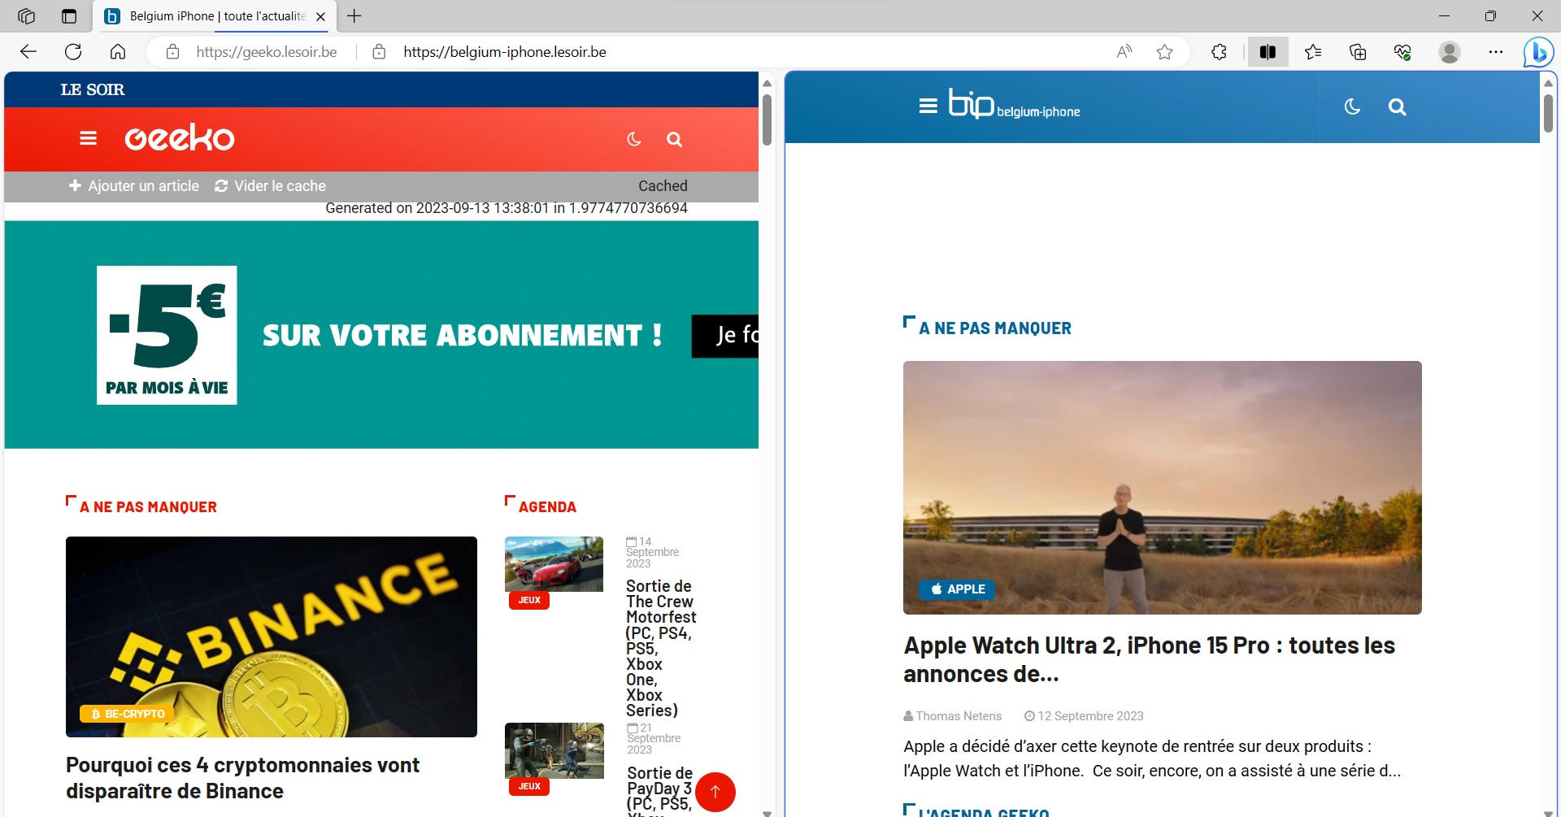The height and width of the screenshot is (817, 1561).
Task: Open the Apple keynote article image
Action: pyautogui.click(x=1162, y=488)
